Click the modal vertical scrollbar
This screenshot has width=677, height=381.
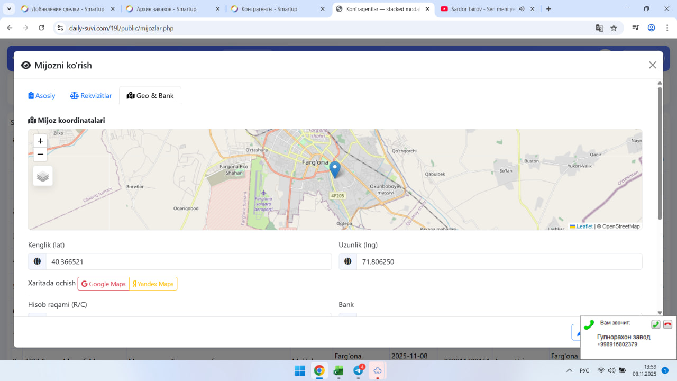tap(660, 153)
